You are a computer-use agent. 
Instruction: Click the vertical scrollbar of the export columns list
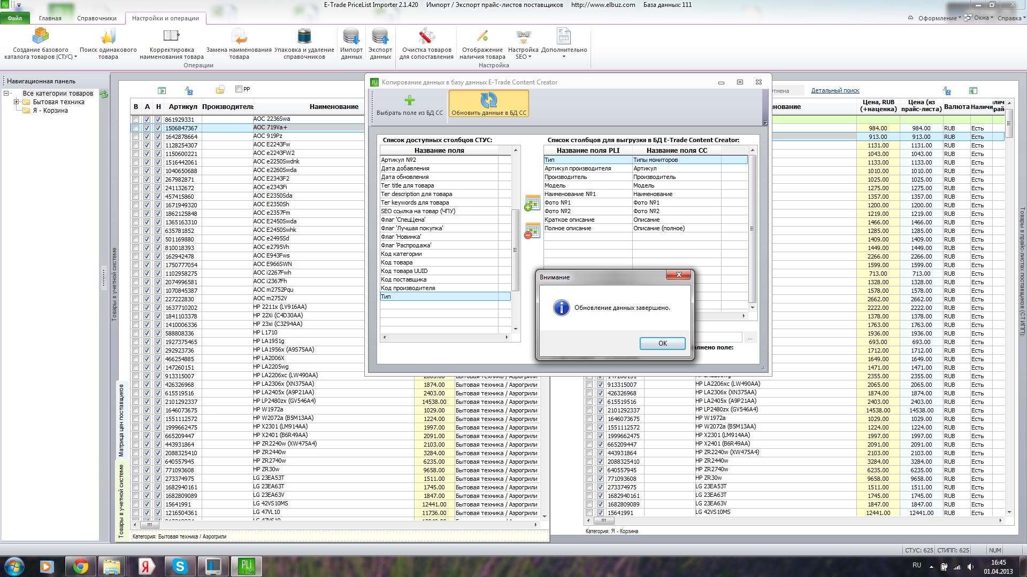point(752,229)
